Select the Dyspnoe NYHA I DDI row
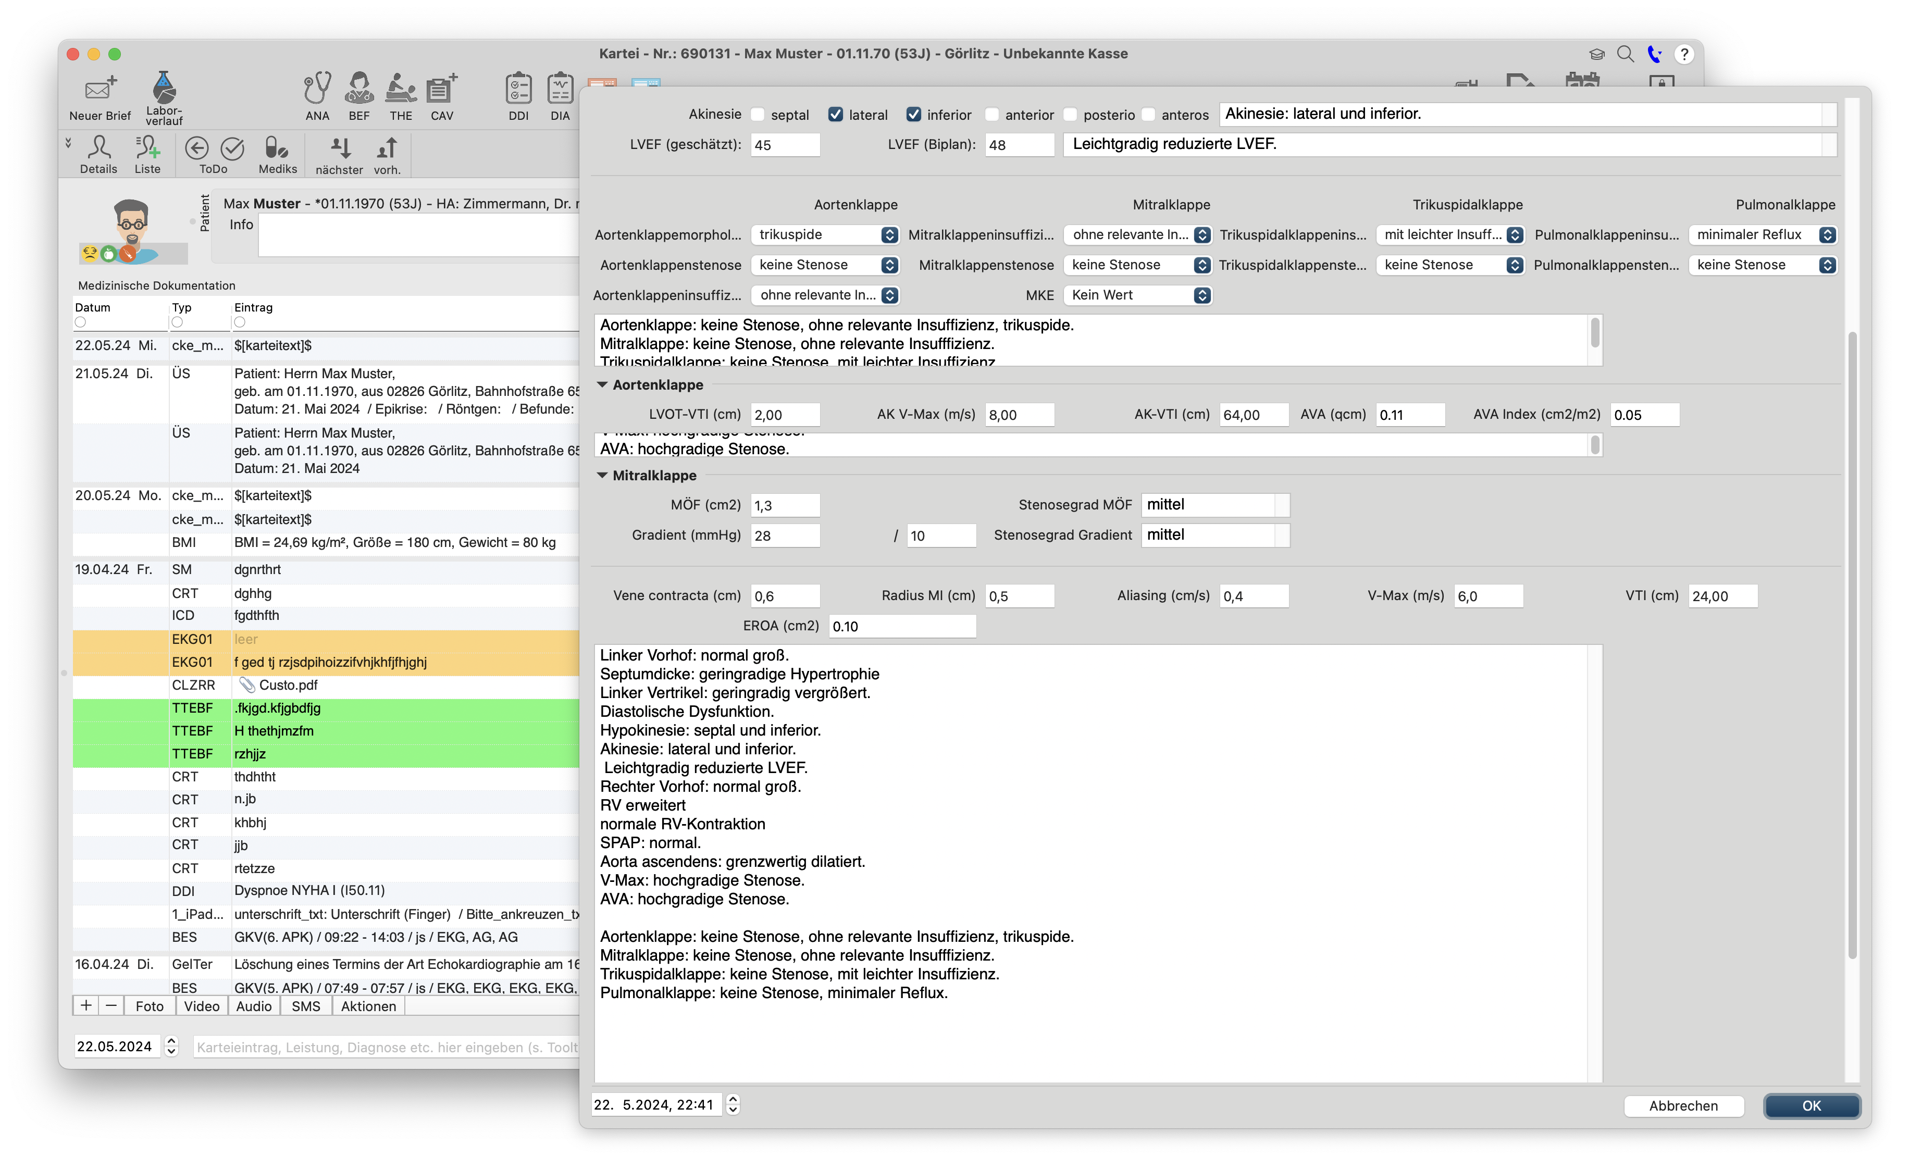This screenshot has height=1170, width=1909. (326, 891)
